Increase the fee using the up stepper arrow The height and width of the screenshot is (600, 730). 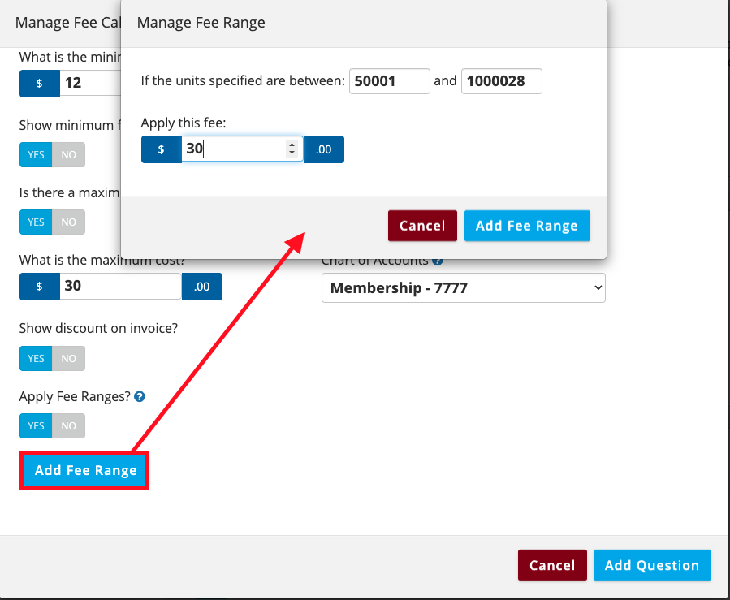292,145
